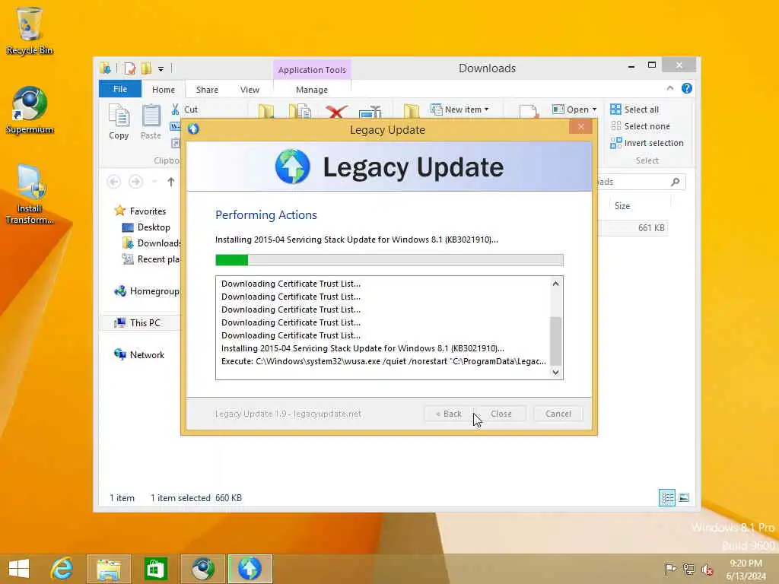Click the Up one level arrow
The height and width of the screenshot is (584, 779).
tap(171, 182)
